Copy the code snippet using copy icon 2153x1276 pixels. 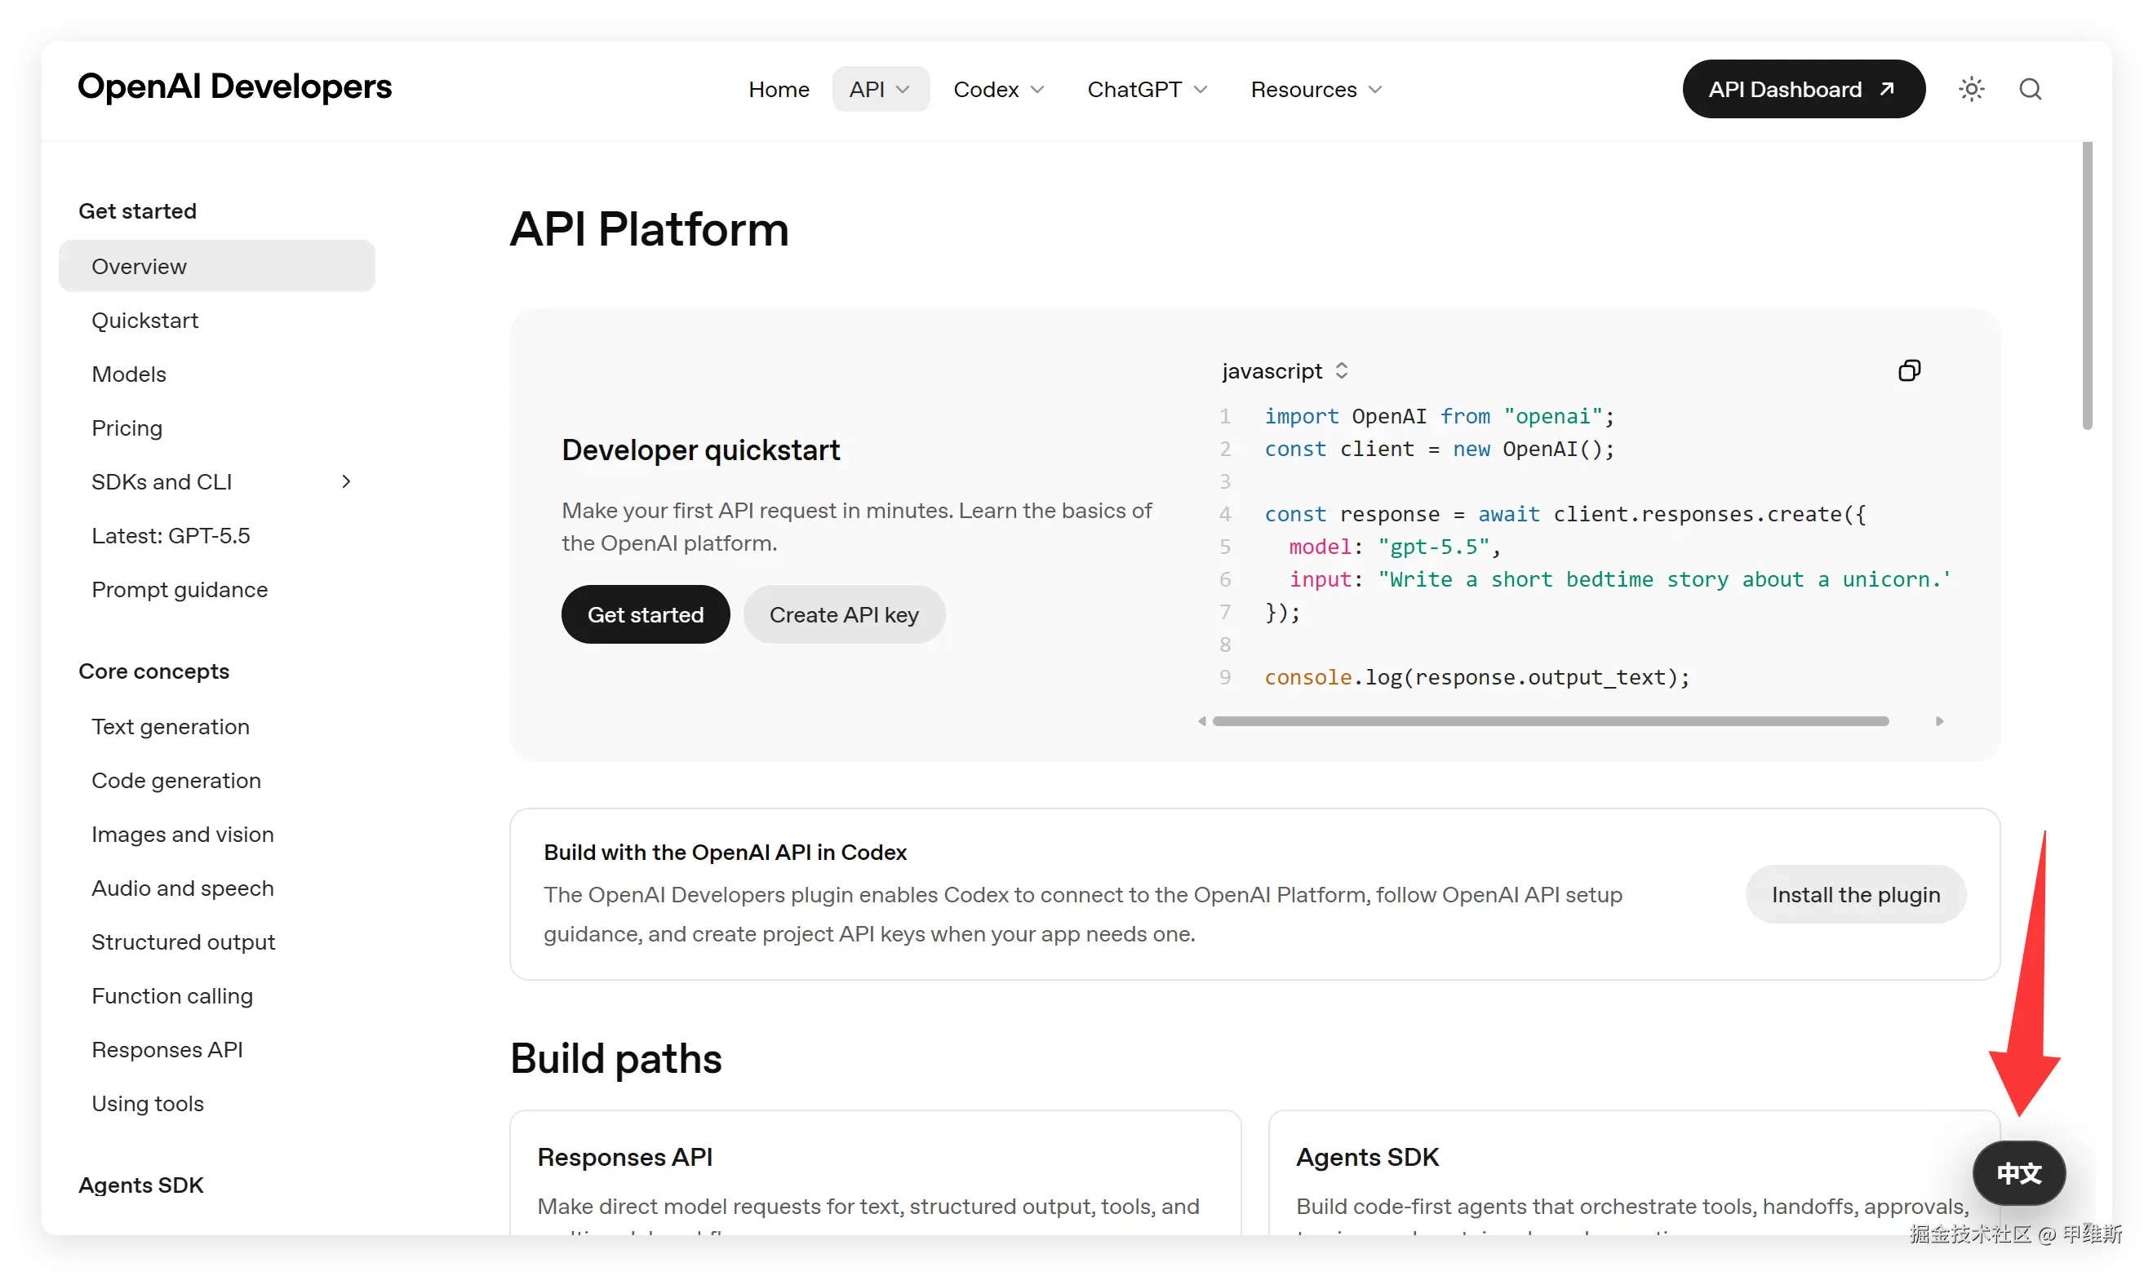1909,370
